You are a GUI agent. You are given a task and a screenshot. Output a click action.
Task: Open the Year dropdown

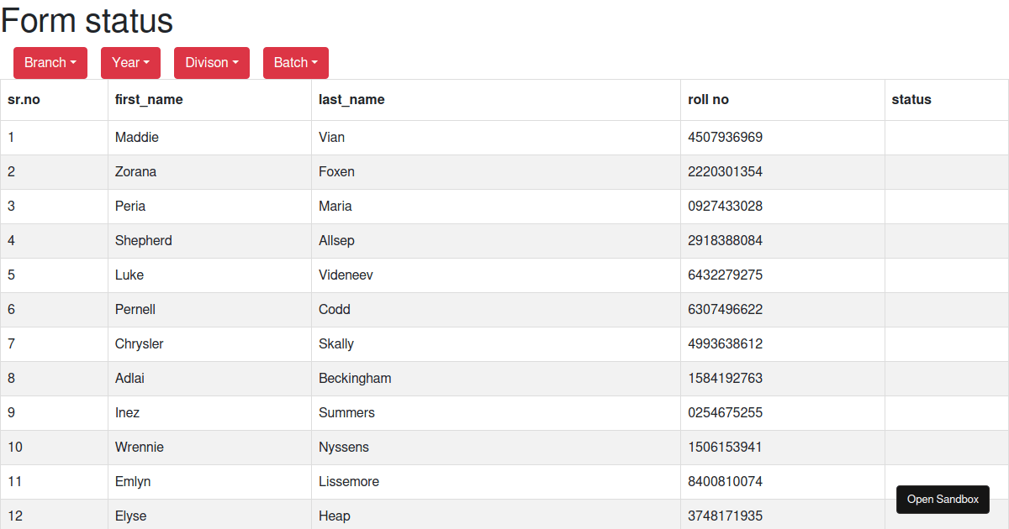click(130, 62)
